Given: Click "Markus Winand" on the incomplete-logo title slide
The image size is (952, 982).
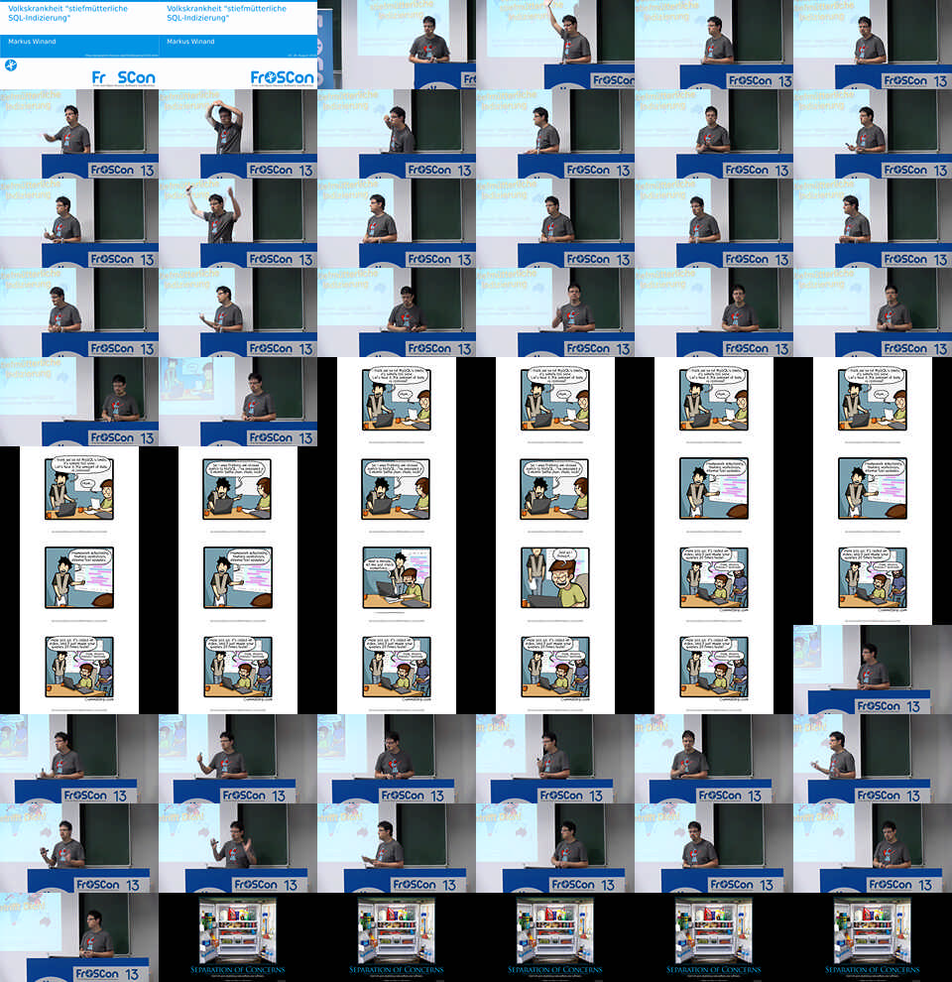Looking at the screenshot, I should point(32,42).
